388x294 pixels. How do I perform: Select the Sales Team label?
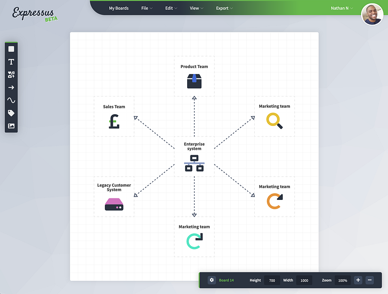pyautogui.click(x=114, y=107)
